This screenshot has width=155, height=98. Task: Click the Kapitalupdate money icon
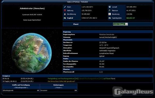point(110,18)
